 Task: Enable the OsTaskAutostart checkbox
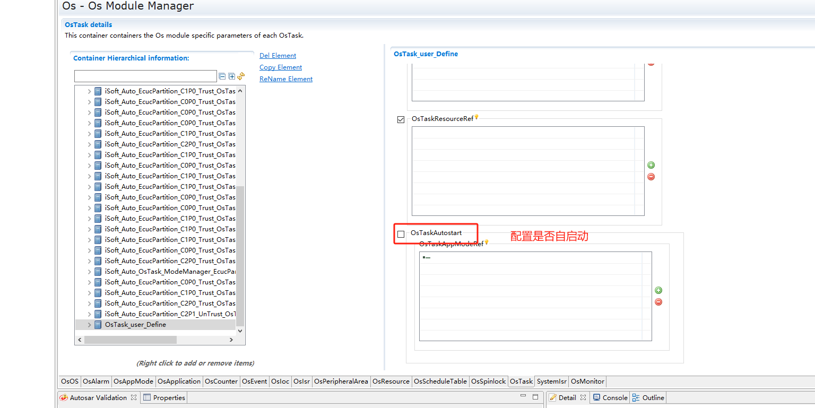(x=401, y=234)
